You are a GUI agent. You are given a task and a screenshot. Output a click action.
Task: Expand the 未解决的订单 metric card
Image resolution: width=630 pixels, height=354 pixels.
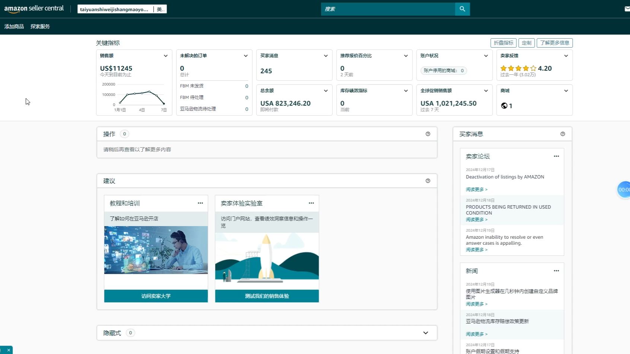point(246,56)
